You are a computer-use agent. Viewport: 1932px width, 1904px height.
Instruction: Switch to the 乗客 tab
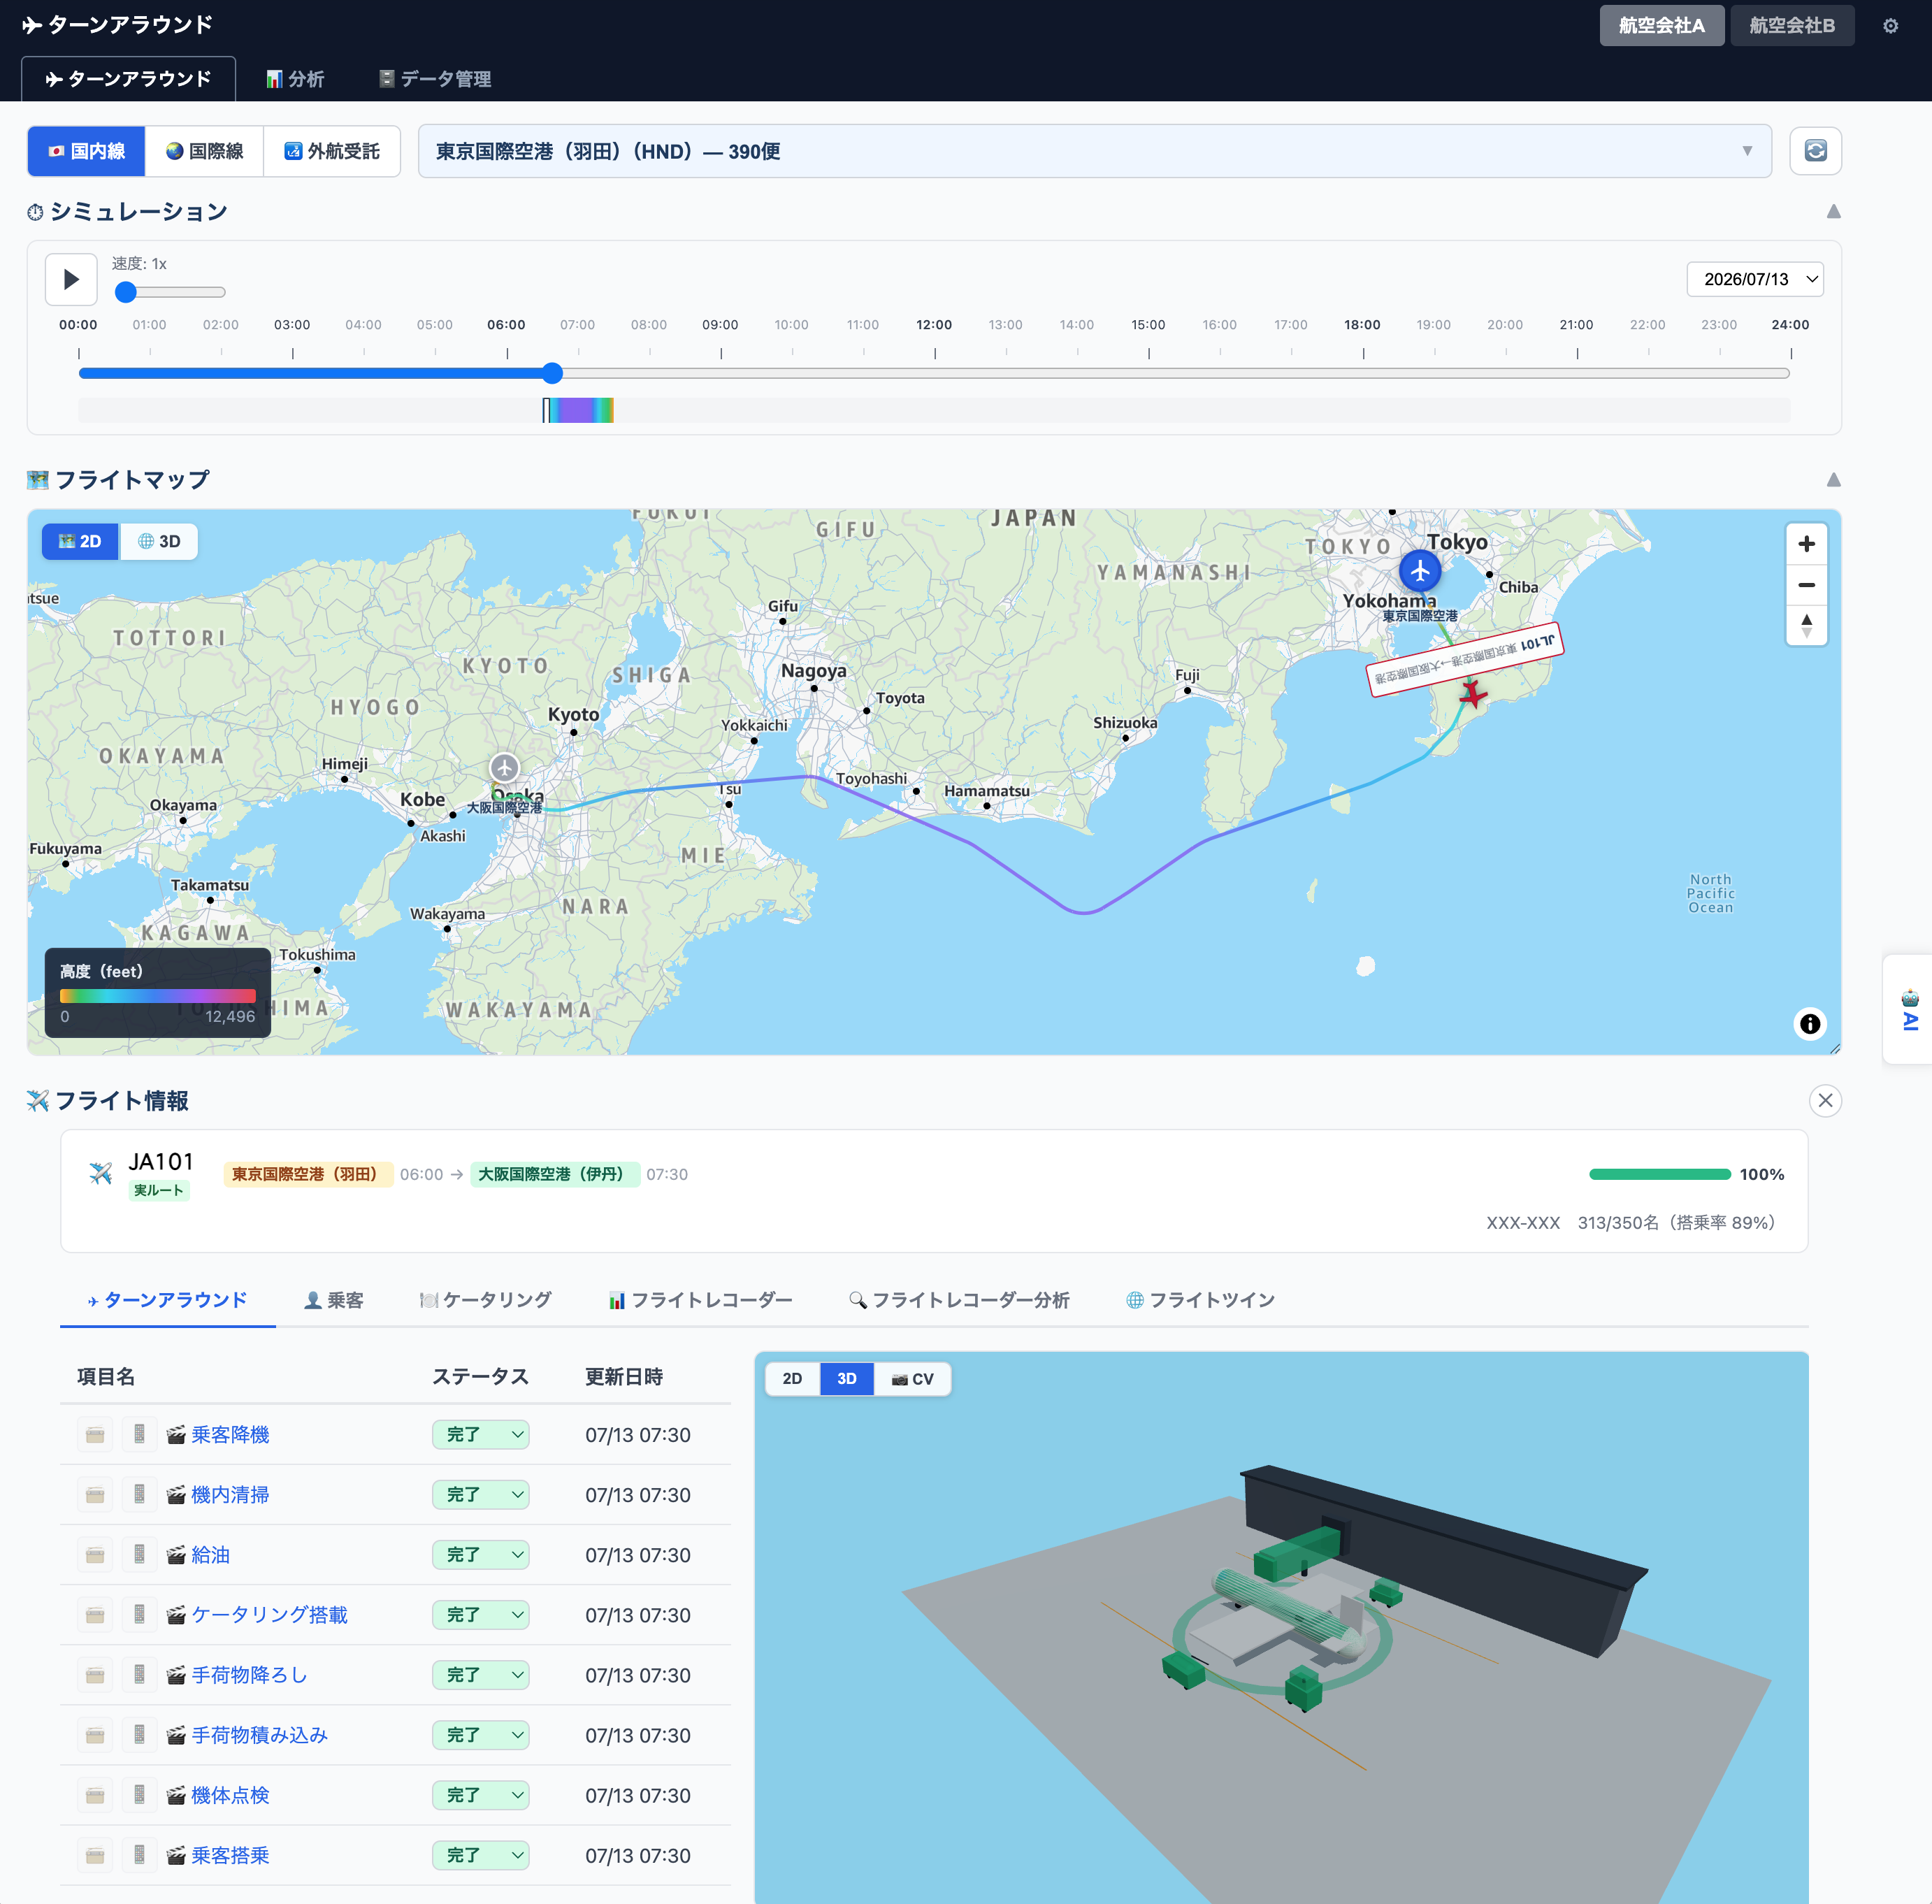[334, 1300]
